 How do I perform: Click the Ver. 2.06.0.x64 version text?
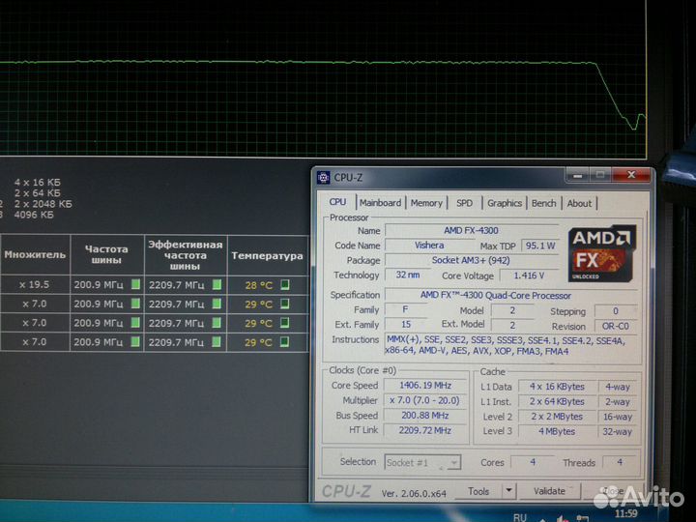tap(414, 493)
